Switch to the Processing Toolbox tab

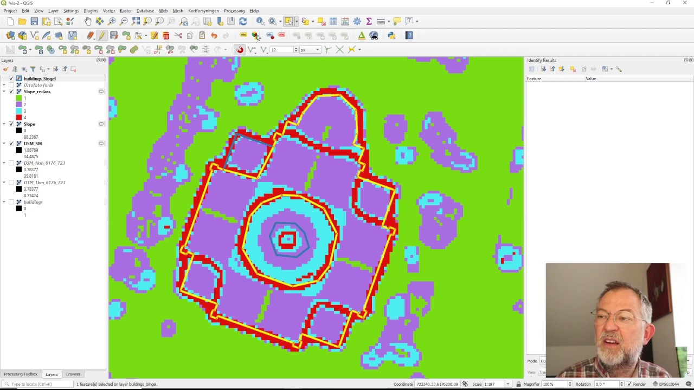(21, 374)
